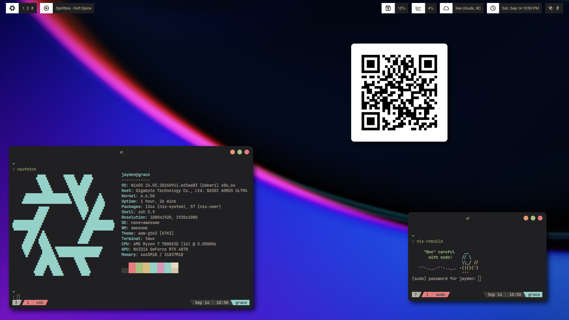
Task: Switch to workspace 2 tag
Action: point(28,8)
